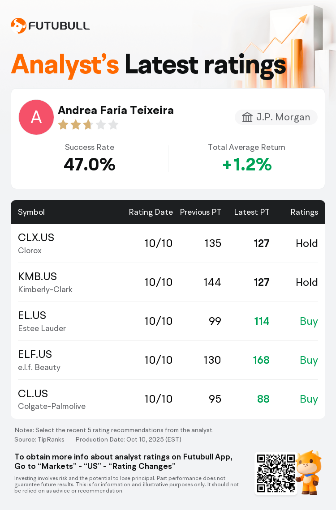Click the Buy rating for ELF.US

309,360
